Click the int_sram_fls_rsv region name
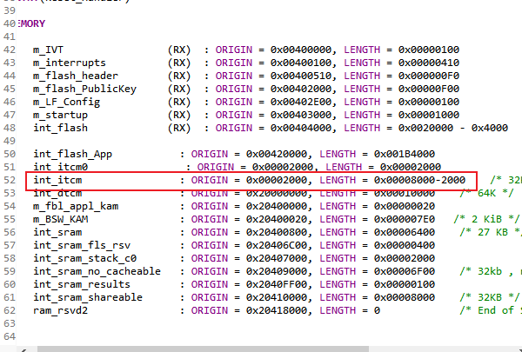Image resolution: width=522 pixels, height=352 pixels. click(82, 245)
